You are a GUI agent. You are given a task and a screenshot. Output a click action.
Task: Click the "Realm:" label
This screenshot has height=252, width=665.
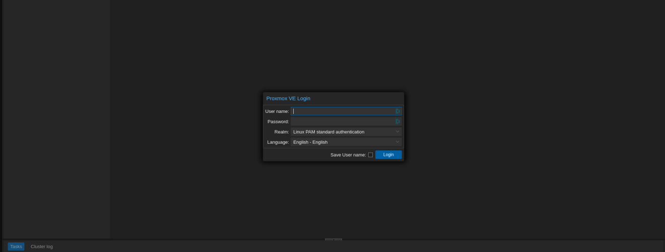[x=282, y=132]
